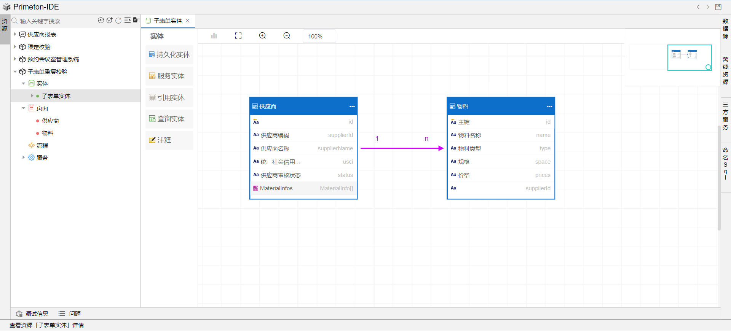Expand the 供应商报表 tree node
The image size is (731, 331).
click(x=15, y=34)
